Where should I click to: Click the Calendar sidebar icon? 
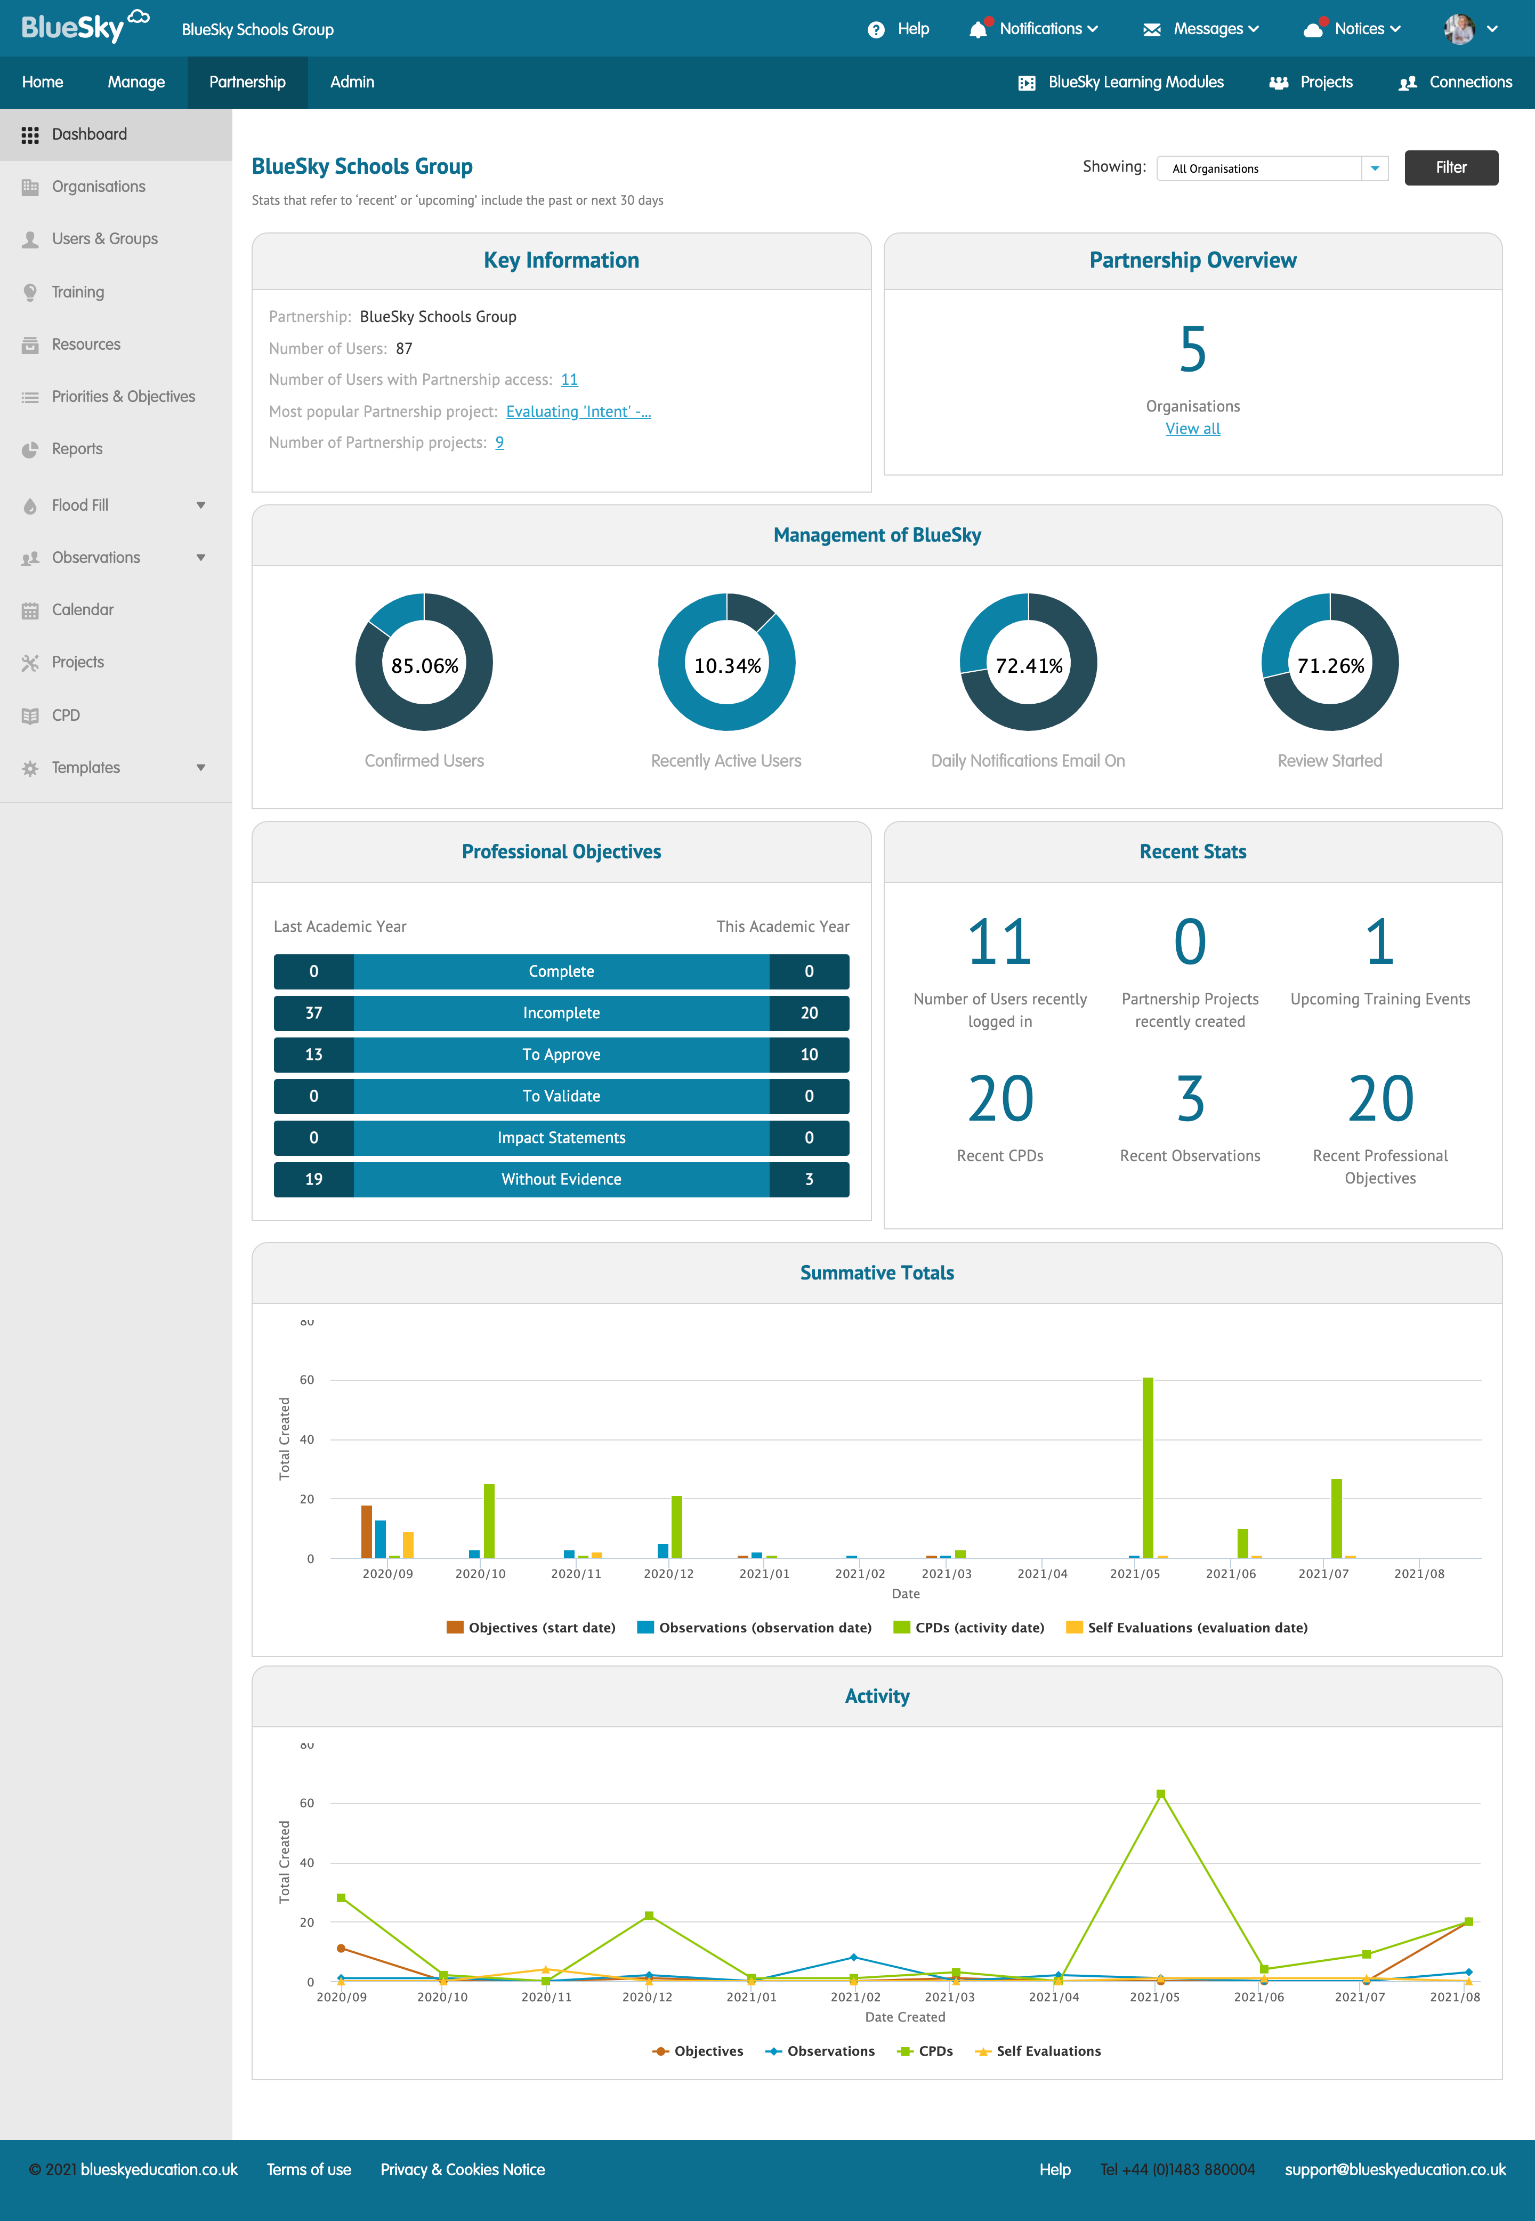[30, 610]
